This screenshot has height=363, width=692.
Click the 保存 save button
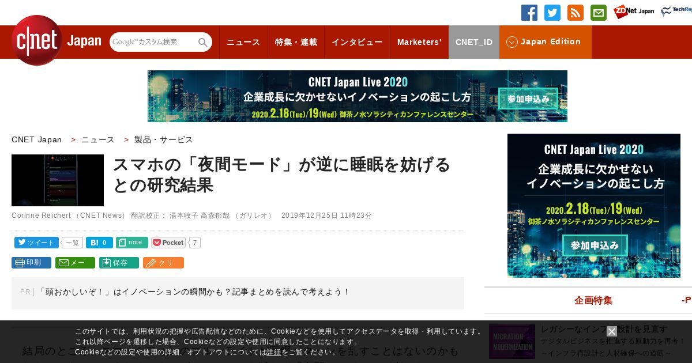[119, 263]
